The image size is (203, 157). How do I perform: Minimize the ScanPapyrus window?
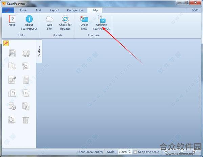point(180,3)
